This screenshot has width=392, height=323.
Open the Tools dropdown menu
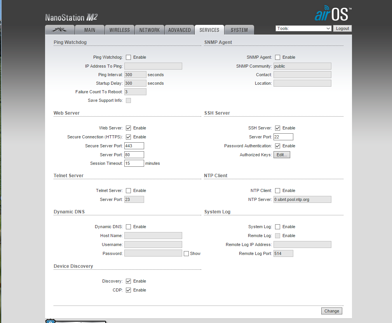pos(303,28)
